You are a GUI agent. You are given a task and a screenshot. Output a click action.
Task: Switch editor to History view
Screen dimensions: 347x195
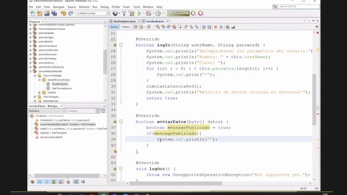point(126,27)
